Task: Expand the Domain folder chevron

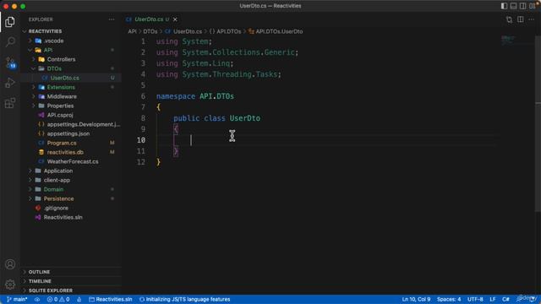Action: tap(30, 189)
